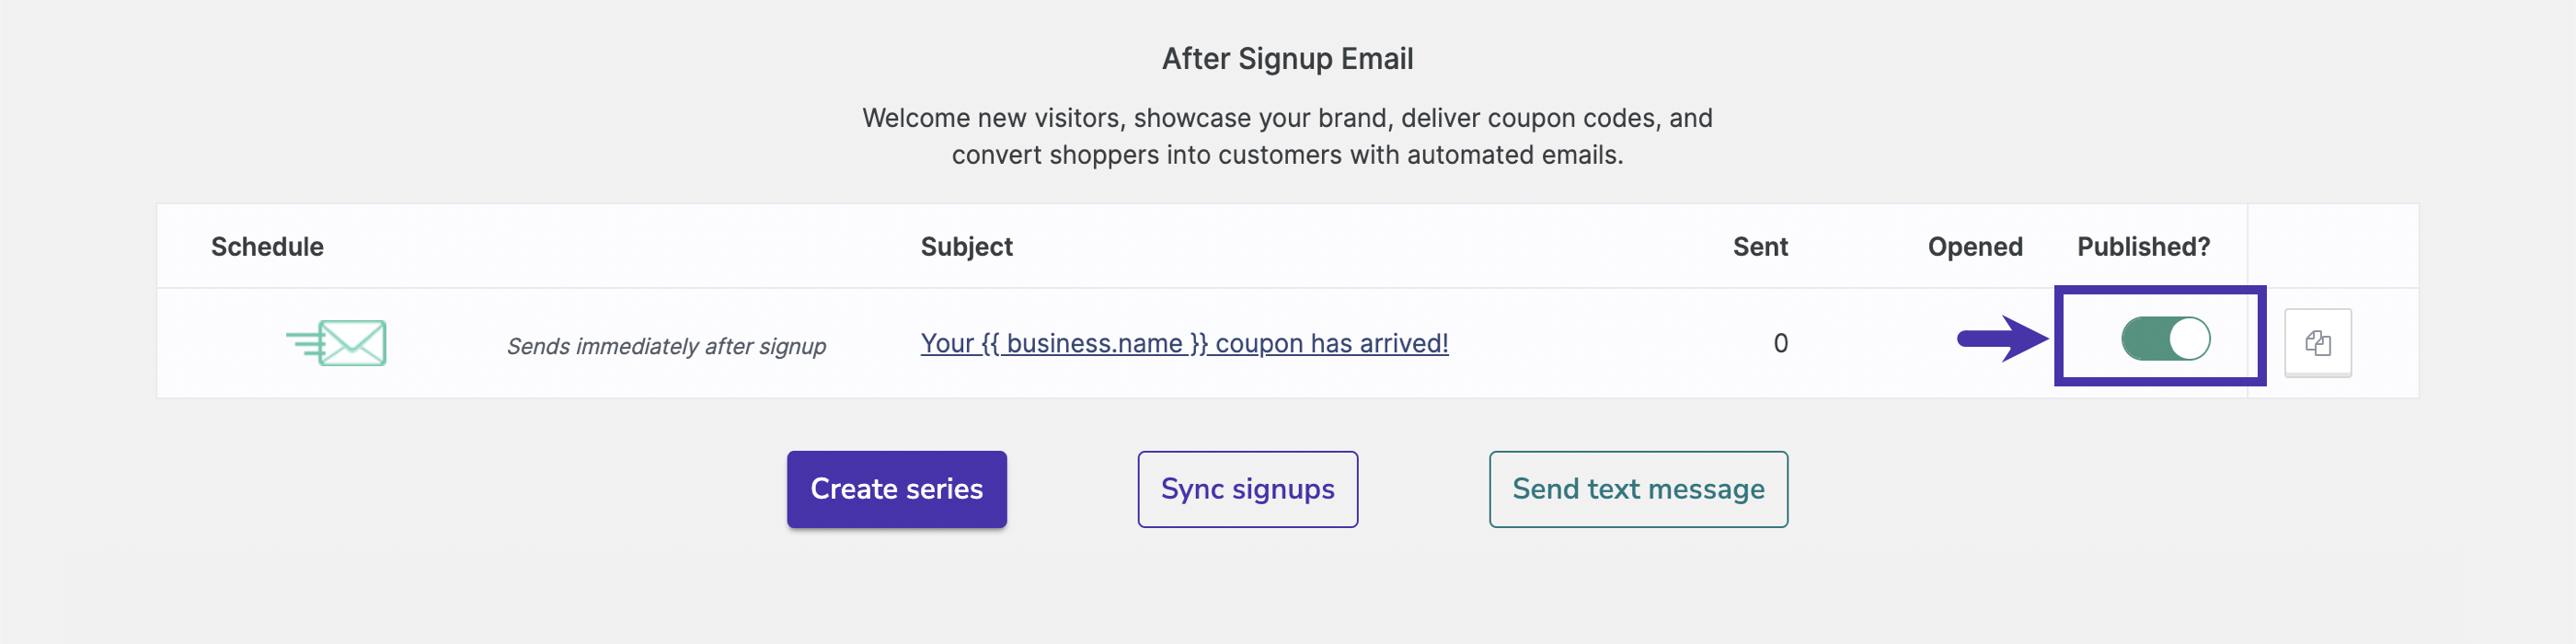Image resolution: width=2576 pixels, height=644 pixels.
Task: Click the Sent count value 0
Action: 1780,343
